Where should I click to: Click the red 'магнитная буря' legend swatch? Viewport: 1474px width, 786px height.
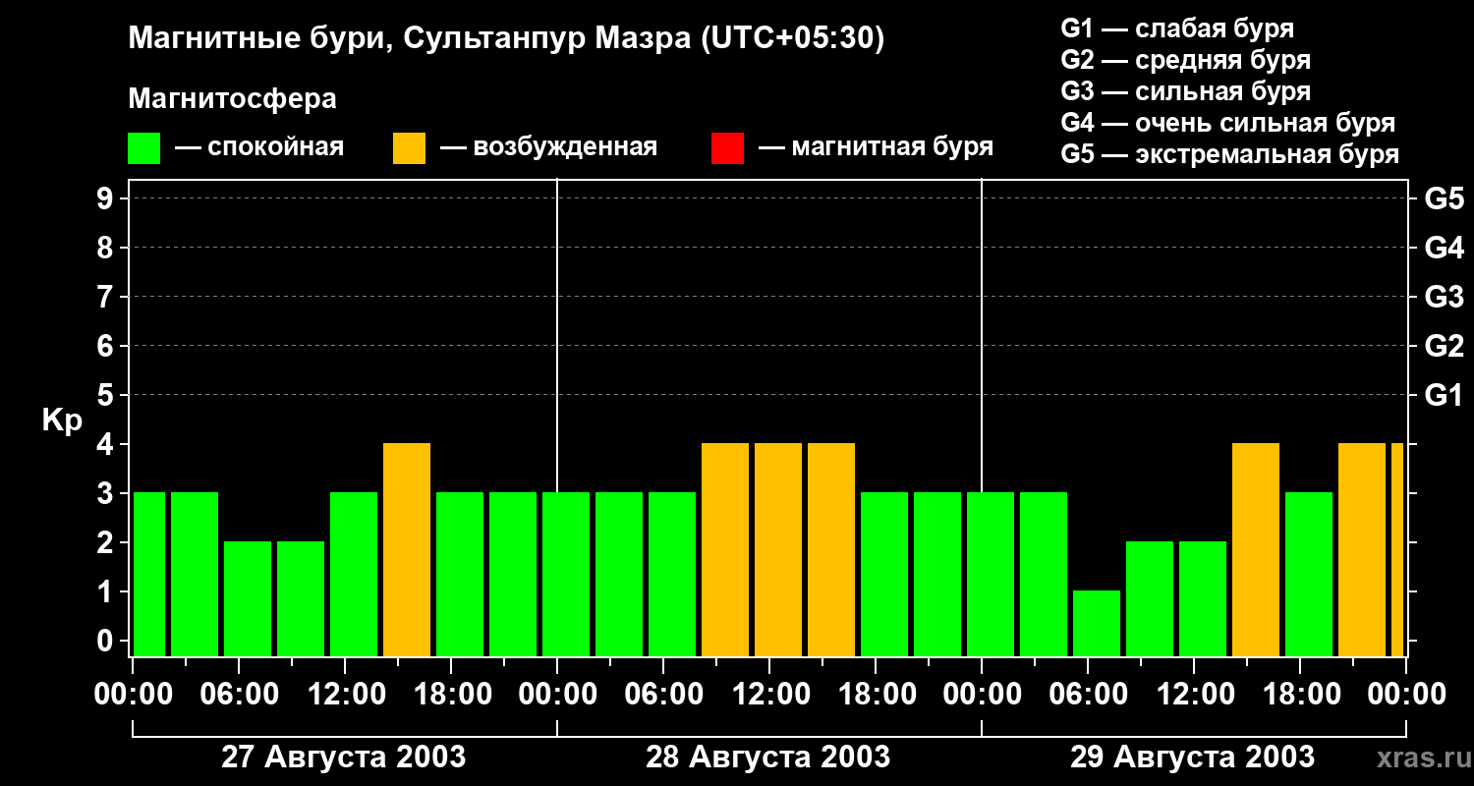(727, 148)
